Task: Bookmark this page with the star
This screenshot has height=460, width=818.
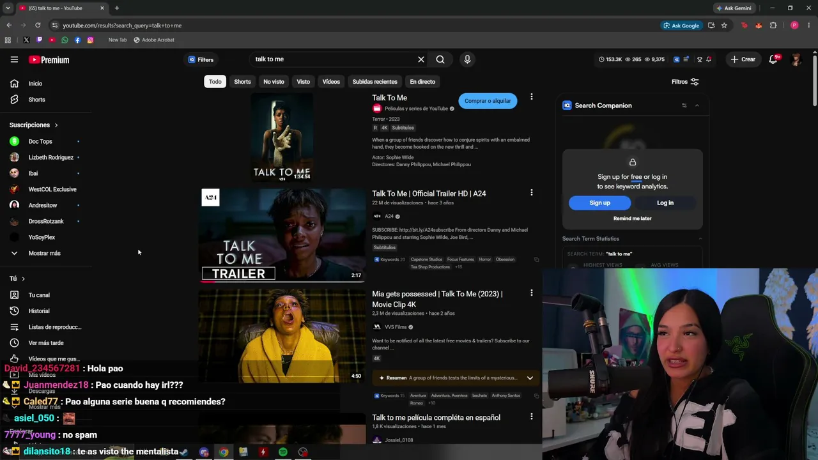Action: pyautogui.click(x=724, y=26)
